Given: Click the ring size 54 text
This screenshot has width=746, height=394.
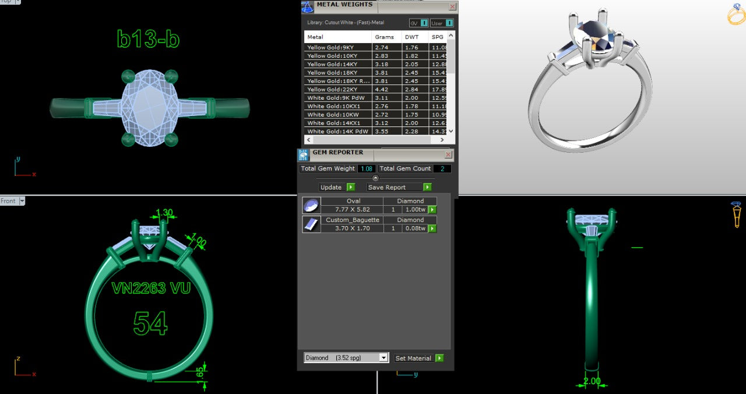Looking at the screenshot, I should click(x=150, y=323).
